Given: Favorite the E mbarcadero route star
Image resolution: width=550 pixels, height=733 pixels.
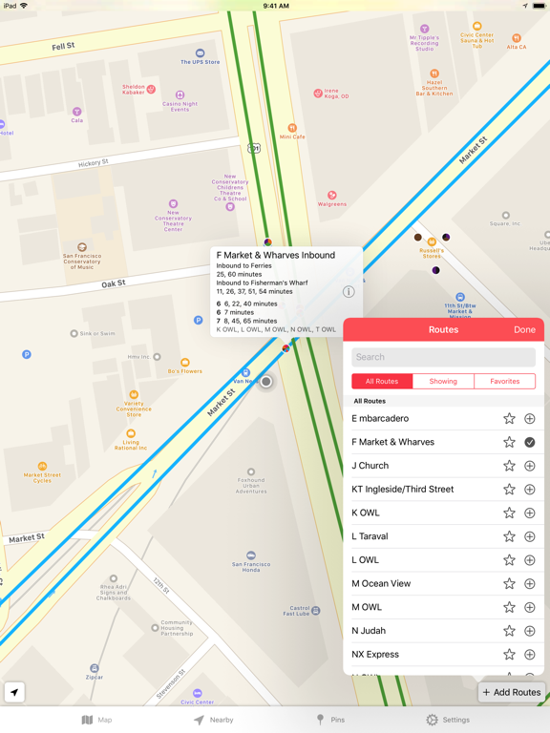Looking at the screenshot, I should pos(509,418).
